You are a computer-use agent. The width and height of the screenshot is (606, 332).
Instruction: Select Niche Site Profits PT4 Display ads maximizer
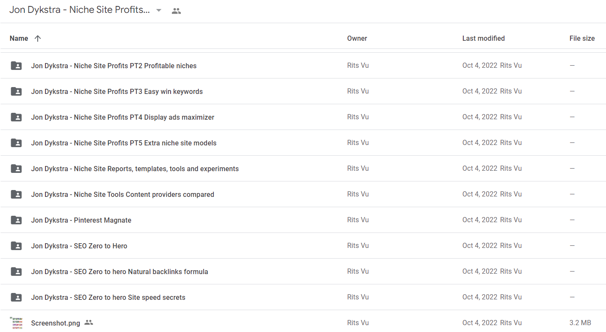(123, 117)
